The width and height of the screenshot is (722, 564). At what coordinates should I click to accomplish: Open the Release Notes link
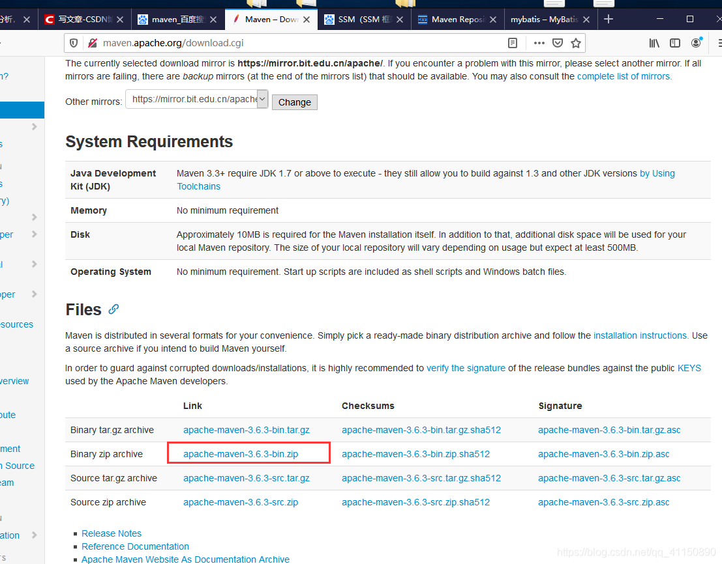point(112,533)
